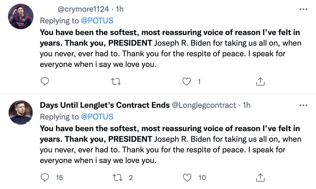Share the @crymore1124 tweet
Screen dimensions: 316x189
coord(260,82)
